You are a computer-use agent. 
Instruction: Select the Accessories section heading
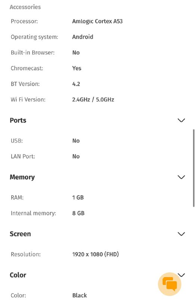coord(25,7)
